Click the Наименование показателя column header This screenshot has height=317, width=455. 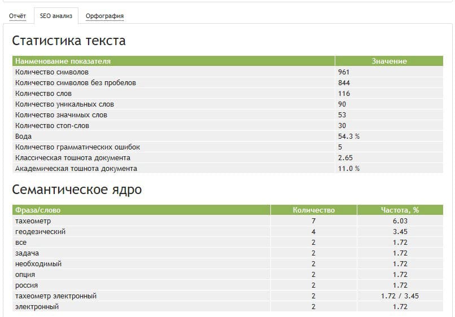click(63, 61)
